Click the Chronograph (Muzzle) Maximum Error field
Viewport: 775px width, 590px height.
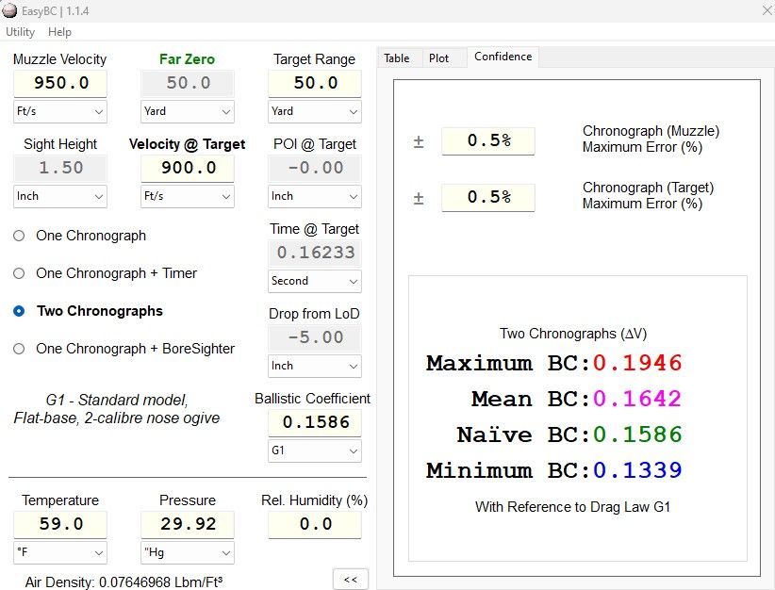pos(488,140)
